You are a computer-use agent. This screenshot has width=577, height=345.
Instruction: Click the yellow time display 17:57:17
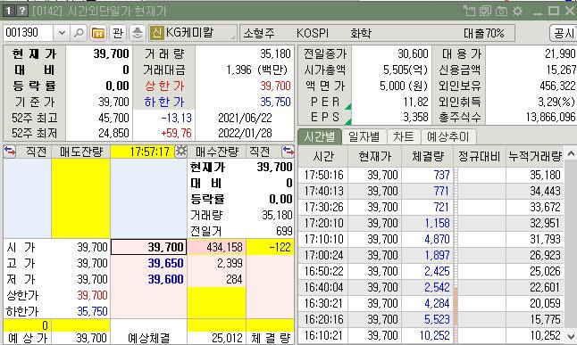(x=149, y=152)
